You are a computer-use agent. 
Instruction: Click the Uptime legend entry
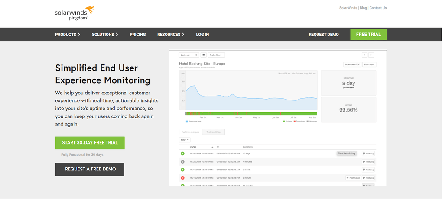288,122
